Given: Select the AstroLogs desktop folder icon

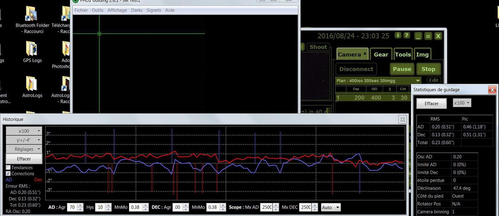Looking at the screenshot, I should pyautogui.click(x=32, y=87).
